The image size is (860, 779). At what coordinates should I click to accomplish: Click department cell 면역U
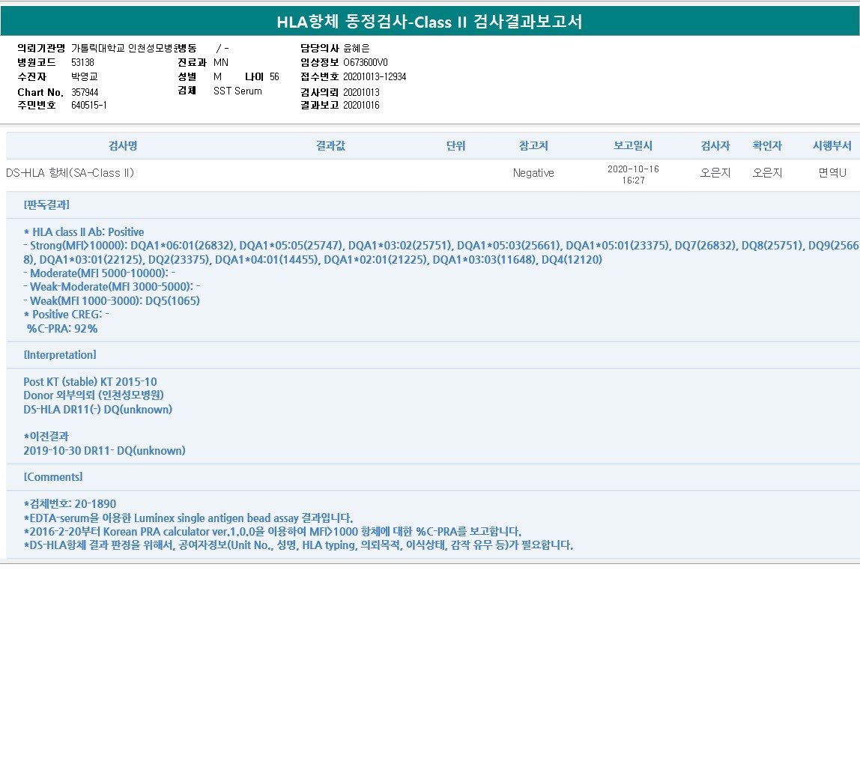[832, 173]
